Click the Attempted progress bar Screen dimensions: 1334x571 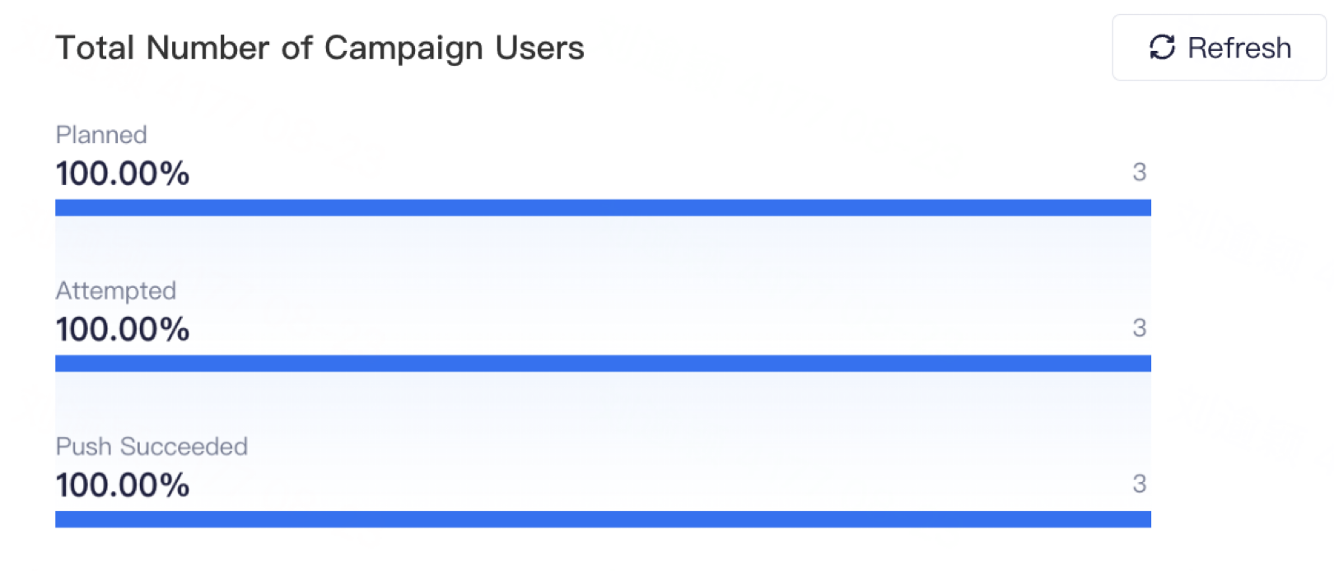click(603, 364)
